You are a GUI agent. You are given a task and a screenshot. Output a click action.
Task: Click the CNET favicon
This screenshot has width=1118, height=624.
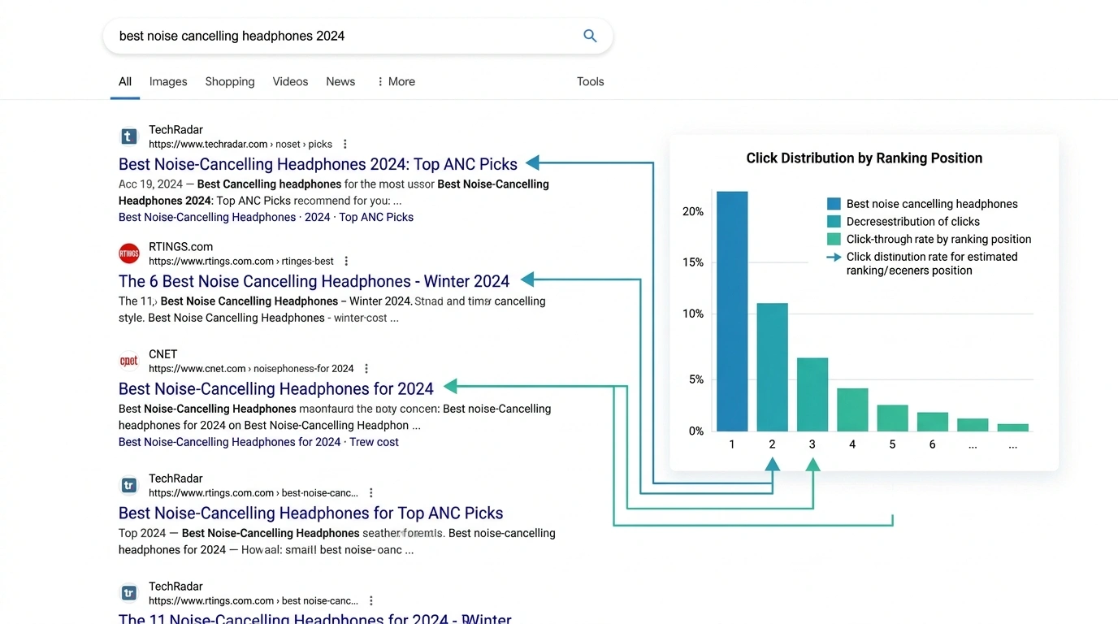128,361
